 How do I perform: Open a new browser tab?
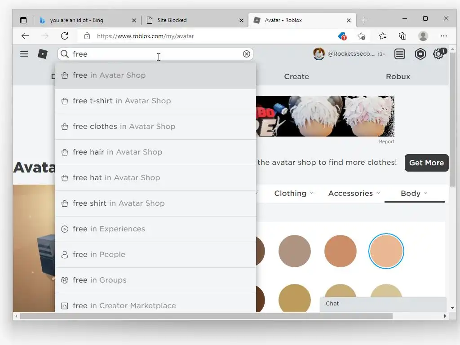(x=364, y=20)
